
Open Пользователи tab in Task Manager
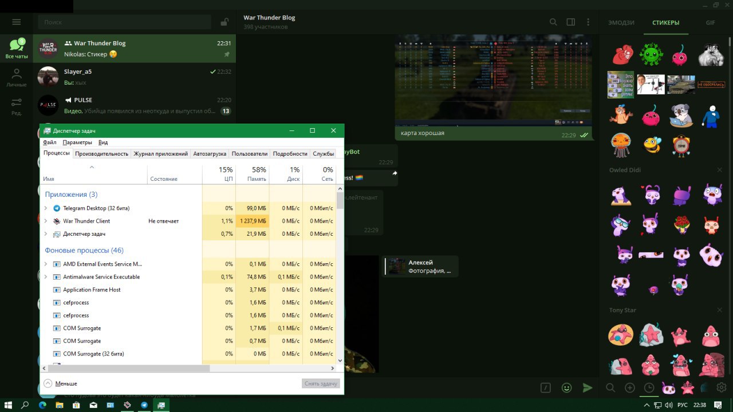tap(250, 153)
